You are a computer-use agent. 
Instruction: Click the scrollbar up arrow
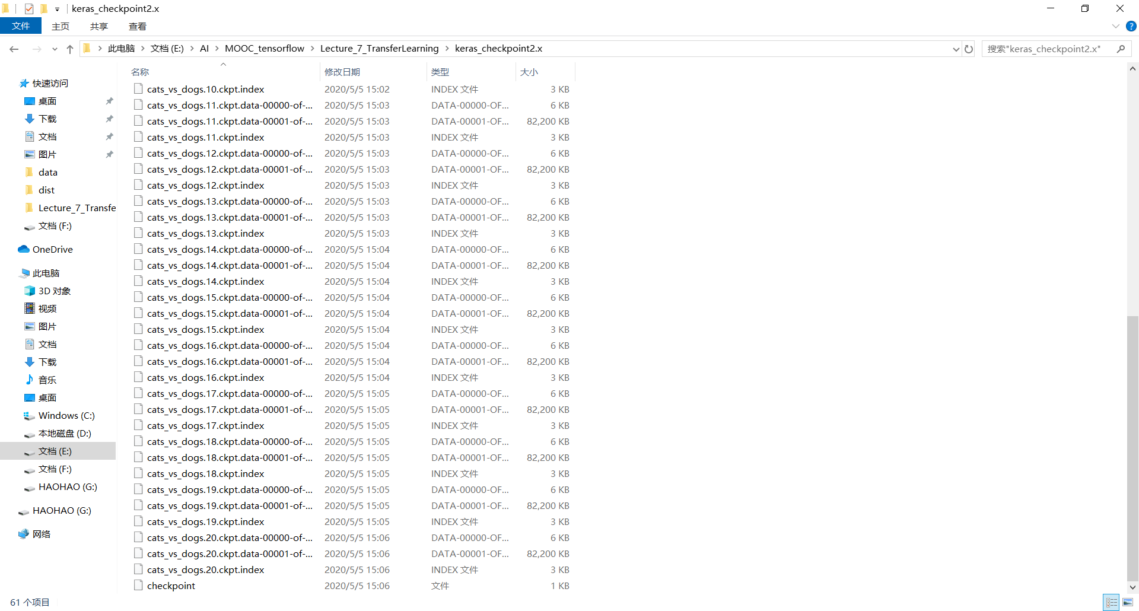1132,69
